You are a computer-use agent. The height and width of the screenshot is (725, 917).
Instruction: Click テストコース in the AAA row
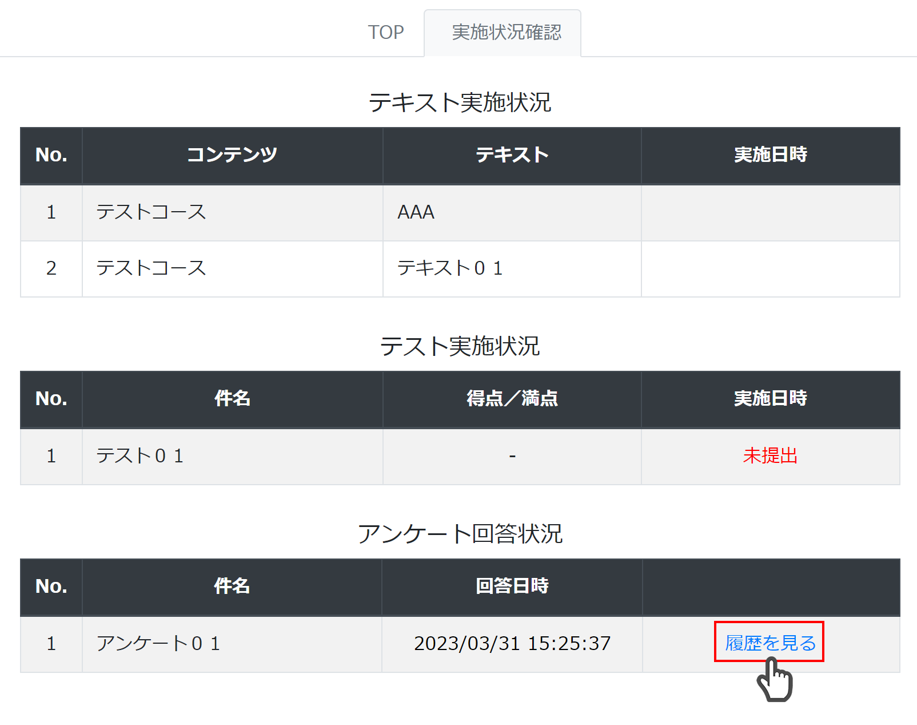tap(151, 212)
